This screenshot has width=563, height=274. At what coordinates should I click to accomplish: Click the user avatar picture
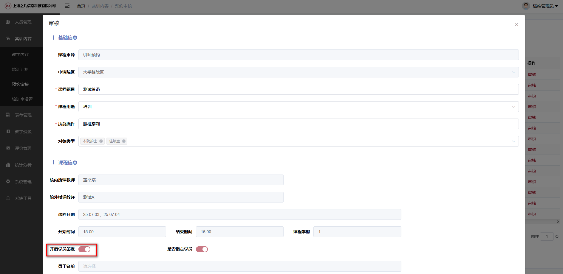(526, 6)
